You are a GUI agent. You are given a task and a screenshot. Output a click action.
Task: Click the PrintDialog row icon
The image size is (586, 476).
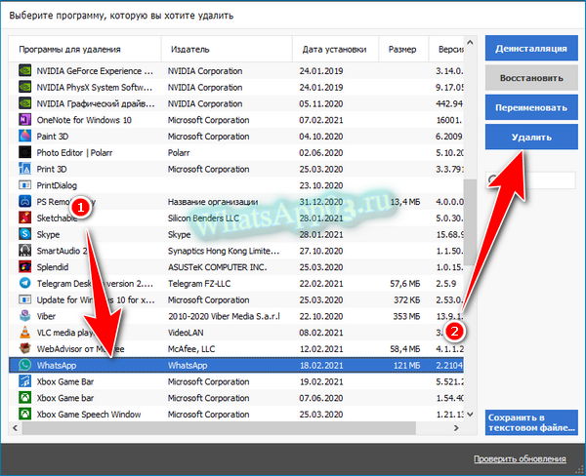click(25, 185)
